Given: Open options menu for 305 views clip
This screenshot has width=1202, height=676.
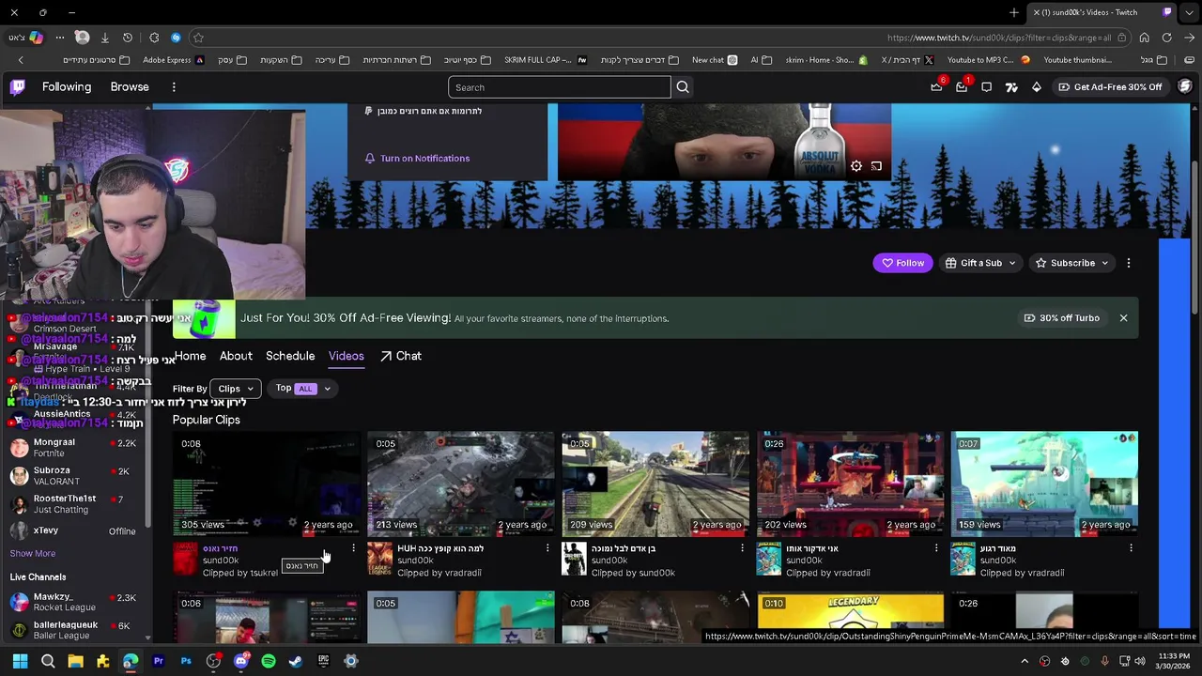Looking at the screenshot, I should tap(353, 548).
